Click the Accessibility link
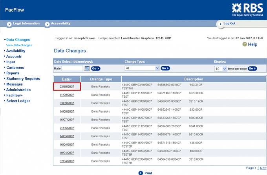The height and width of the screenshot is (175, 267). pyautogui.click(x=60, y=23)
